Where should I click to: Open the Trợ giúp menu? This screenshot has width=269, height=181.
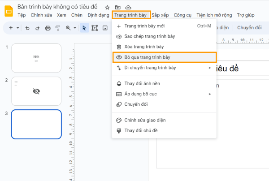[x=246, y=15]
